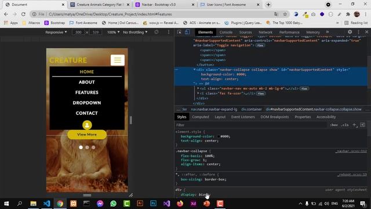
Task: Click the #000 background-color swatch
Action: pos(219,136)
